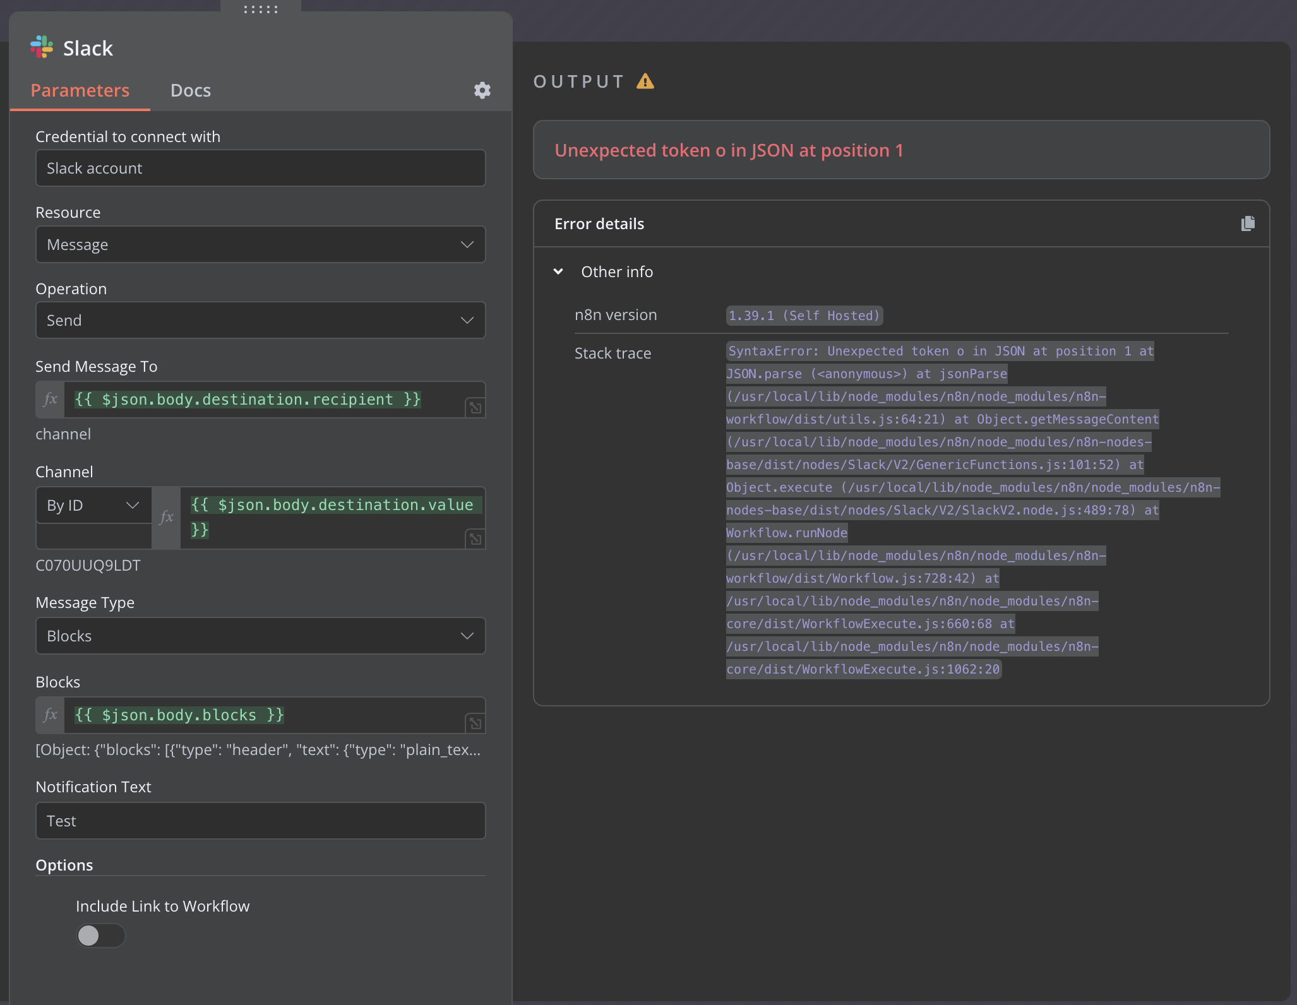Click the Blocks object preview text
This screenshot has width=1297, height=1005.
tap(258, 749)
